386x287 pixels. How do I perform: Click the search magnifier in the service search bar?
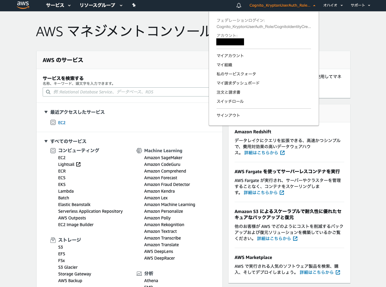pyautogui.click(x=48, y=92)
